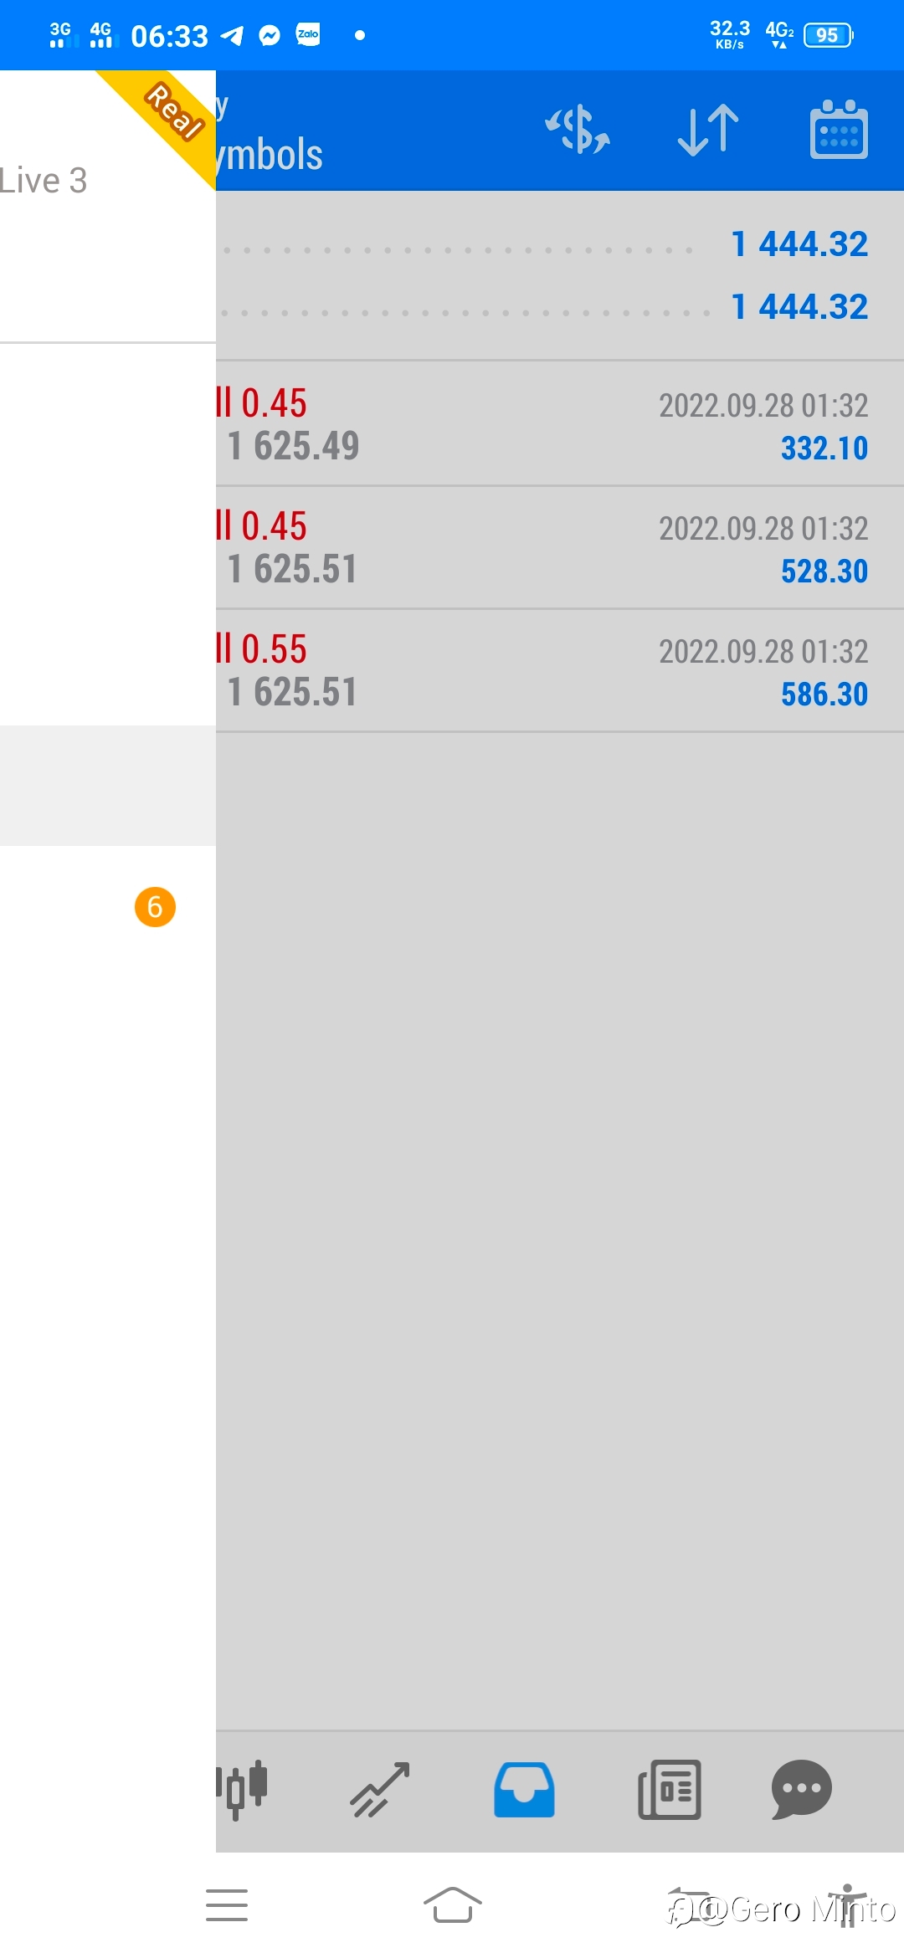Tap the second 1 444.32 summary row
904x1958 pixels.
click(x=560, y=307)
